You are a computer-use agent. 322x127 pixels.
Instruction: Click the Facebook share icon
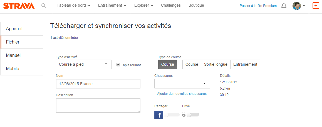click(158, 115)
